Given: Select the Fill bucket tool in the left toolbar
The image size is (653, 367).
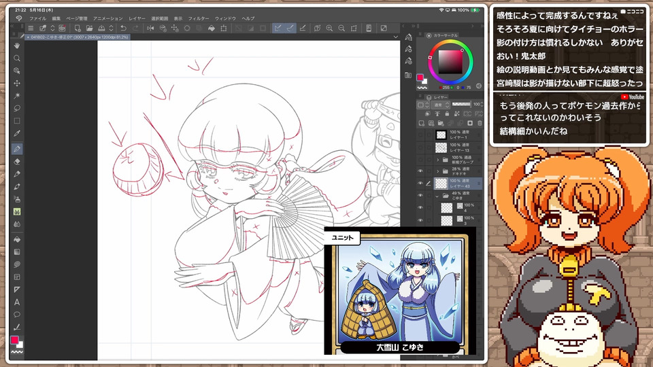Looking at the screenshot, I should tap(16, 239).
